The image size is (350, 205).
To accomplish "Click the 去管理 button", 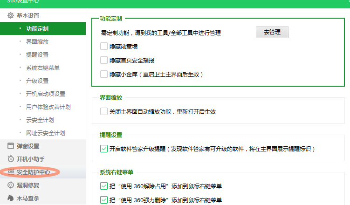I will click(272, 32).
